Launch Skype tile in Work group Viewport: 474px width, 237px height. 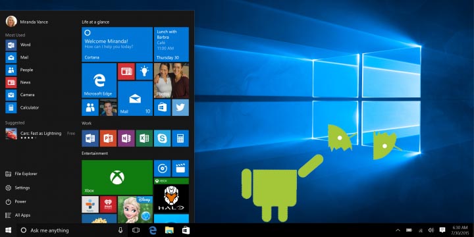pos(163,138)
